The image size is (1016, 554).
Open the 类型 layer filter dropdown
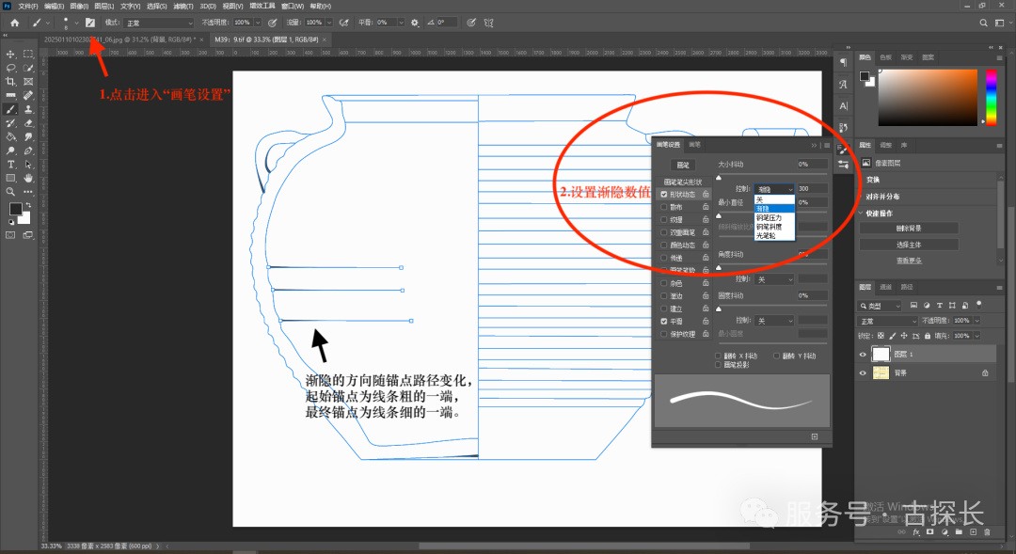pyautogui.click(x=881, y=305)
